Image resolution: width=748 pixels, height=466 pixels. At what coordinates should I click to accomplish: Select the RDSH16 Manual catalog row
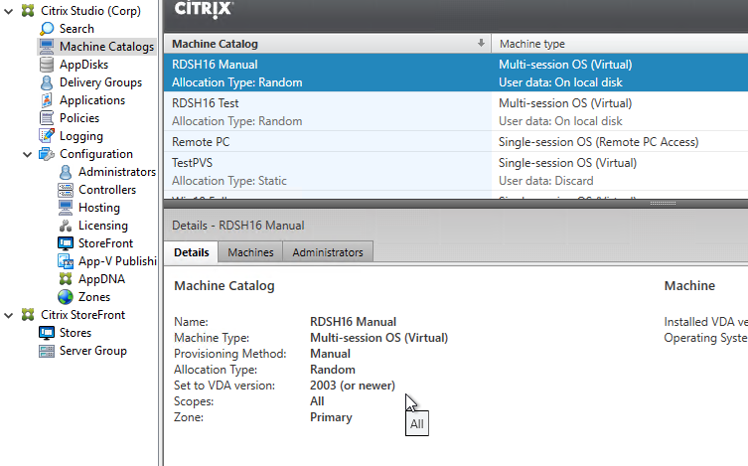(456, 73)
